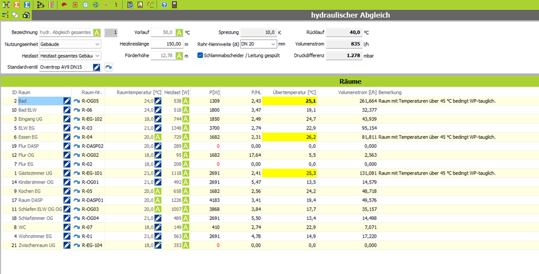Click the Standardventil Oventrop AV9 DN15 field
This screenshot has height=274, width=539.
(x=66, y=67)
